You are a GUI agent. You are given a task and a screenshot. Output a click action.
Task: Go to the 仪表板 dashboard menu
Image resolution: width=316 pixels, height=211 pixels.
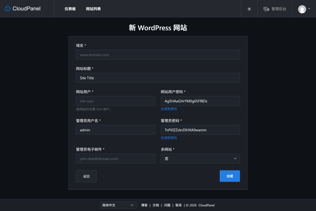click(x=70, y=9)
